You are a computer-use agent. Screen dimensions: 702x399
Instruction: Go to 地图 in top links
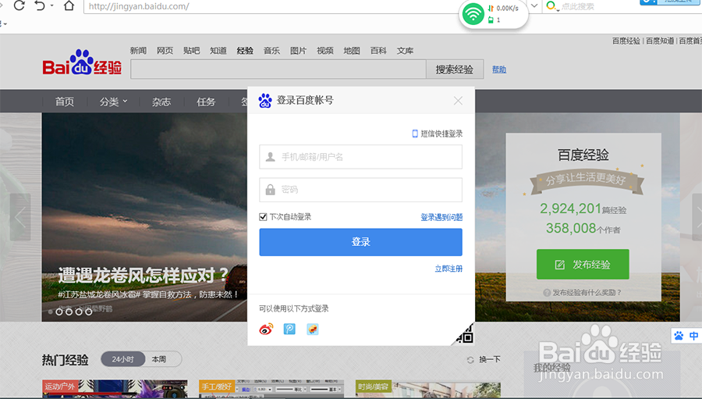point(352,51)
